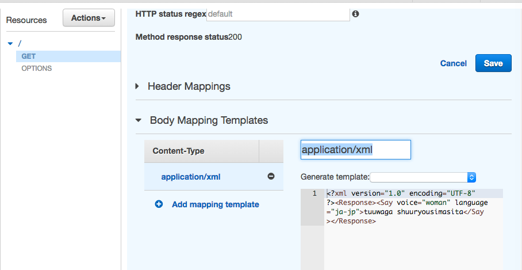Select the GET method
The image size is (522, 270).
(68, 56)
